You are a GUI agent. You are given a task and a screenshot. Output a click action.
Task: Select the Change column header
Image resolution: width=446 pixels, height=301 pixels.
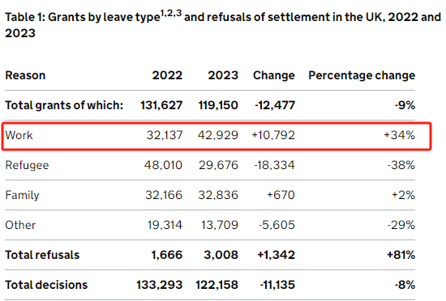point(274,75)
